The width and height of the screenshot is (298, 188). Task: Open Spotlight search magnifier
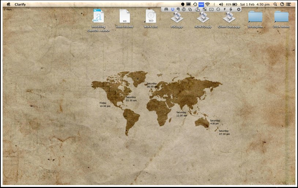tap(275, 4)
